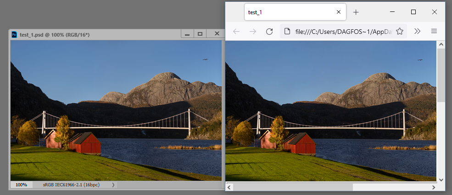Viewport: 452px width, 195px height.
Task: Close the browser window
Action: click(435, 12)
